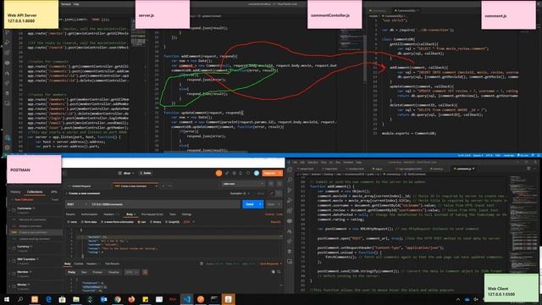This screenshot has height=305, width=542.
Task: Open Outlook taskbar icon
Action: 103,299
